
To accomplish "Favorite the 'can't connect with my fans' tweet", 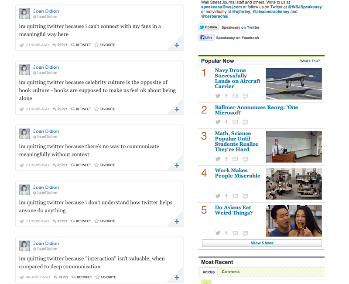I will [105, 45].
